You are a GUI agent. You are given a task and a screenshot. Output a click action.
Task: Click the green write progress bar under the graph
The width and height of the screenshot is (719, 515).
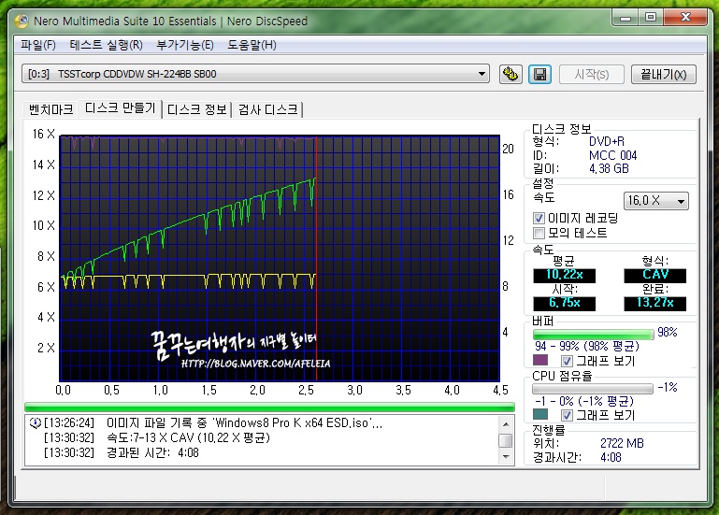tap(269, 408)
